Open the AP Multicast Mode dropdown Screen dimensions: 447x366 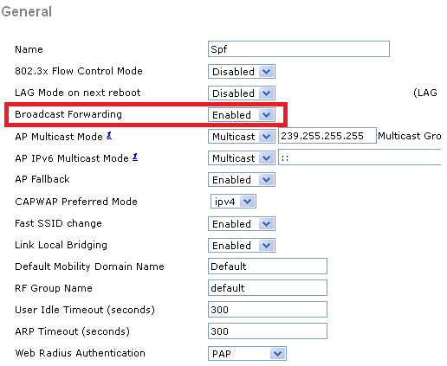coord(242,137)
